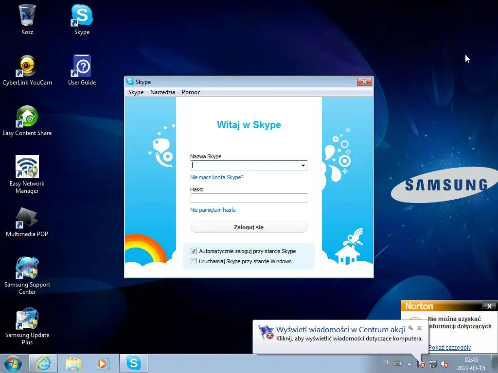Expand the Nazwa Skype dropdown arrow

(303, 166)
